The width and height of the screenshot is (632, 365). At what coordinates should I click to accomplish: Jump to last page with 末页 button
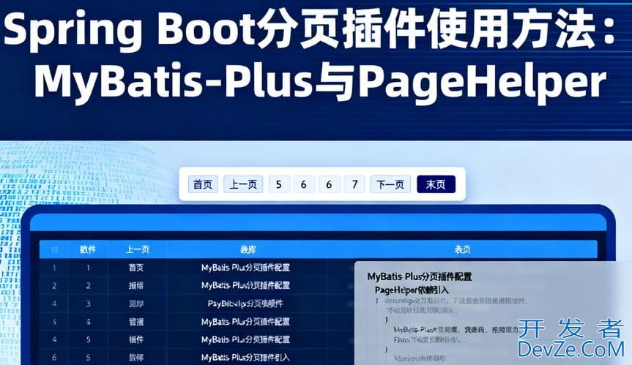(436, 184)
